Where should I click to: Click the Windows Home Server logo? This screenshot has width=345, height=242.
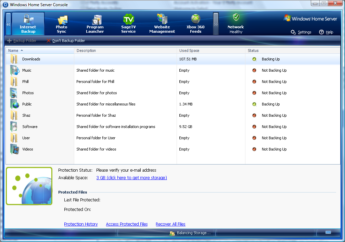coord(310,18)
